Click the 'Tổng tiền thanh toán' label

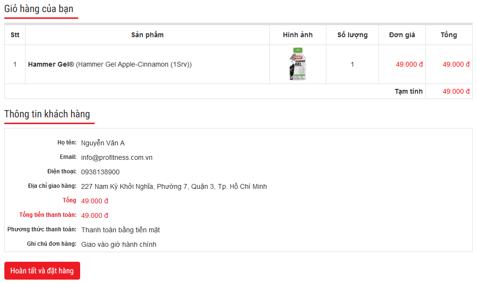(48, 215)
